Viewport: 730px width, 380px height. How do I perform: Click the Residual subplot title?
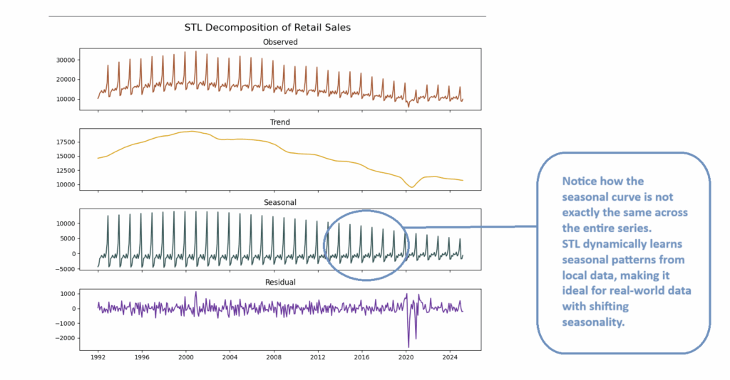coord(280,282)
